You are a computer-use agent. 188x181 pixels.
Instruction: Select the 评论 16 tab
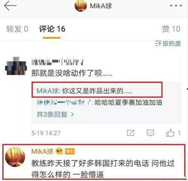tap(52, 29)
